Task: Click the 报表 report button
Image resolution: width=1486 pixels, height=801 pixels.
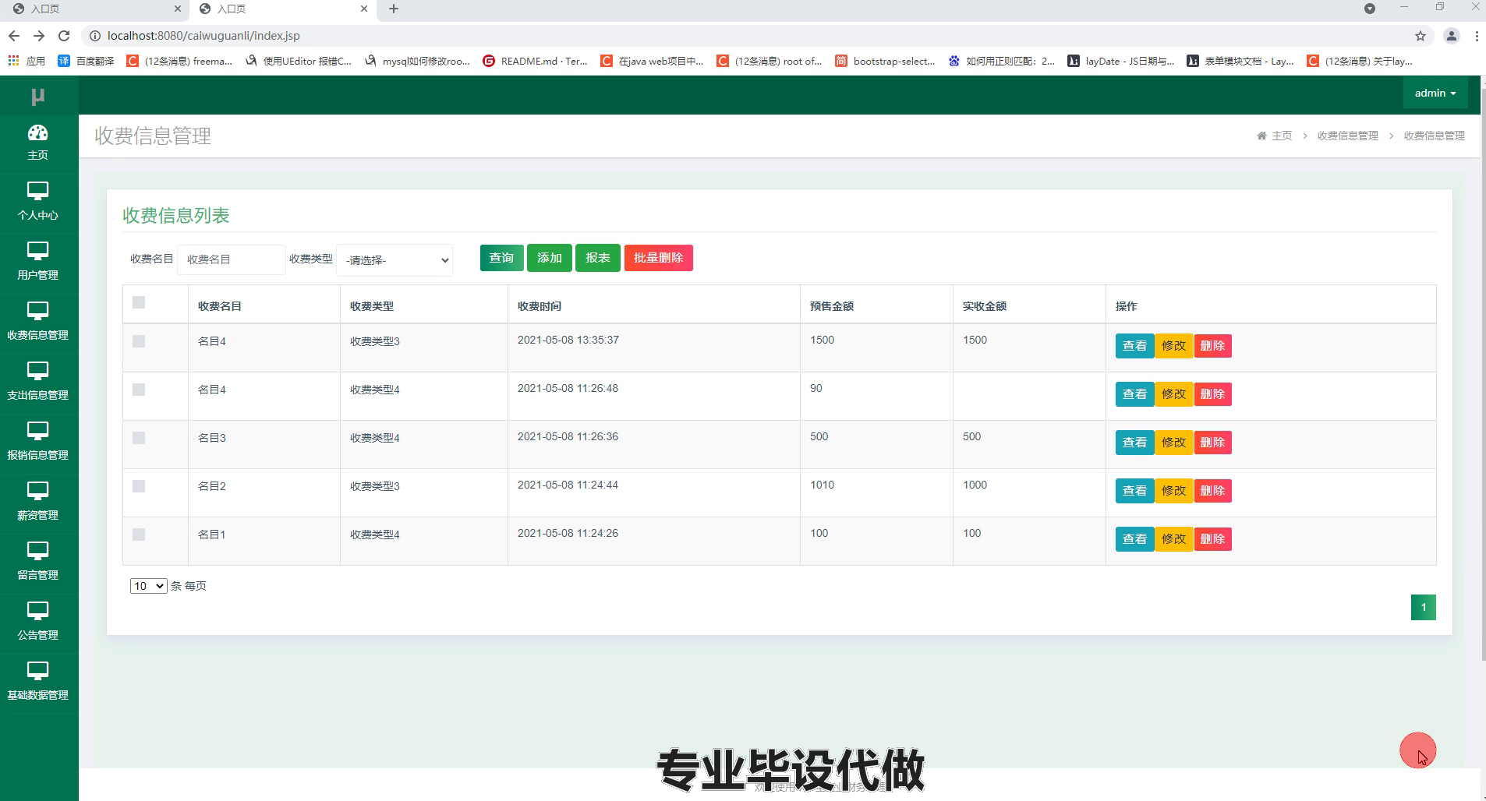Action: coord(598,258)
